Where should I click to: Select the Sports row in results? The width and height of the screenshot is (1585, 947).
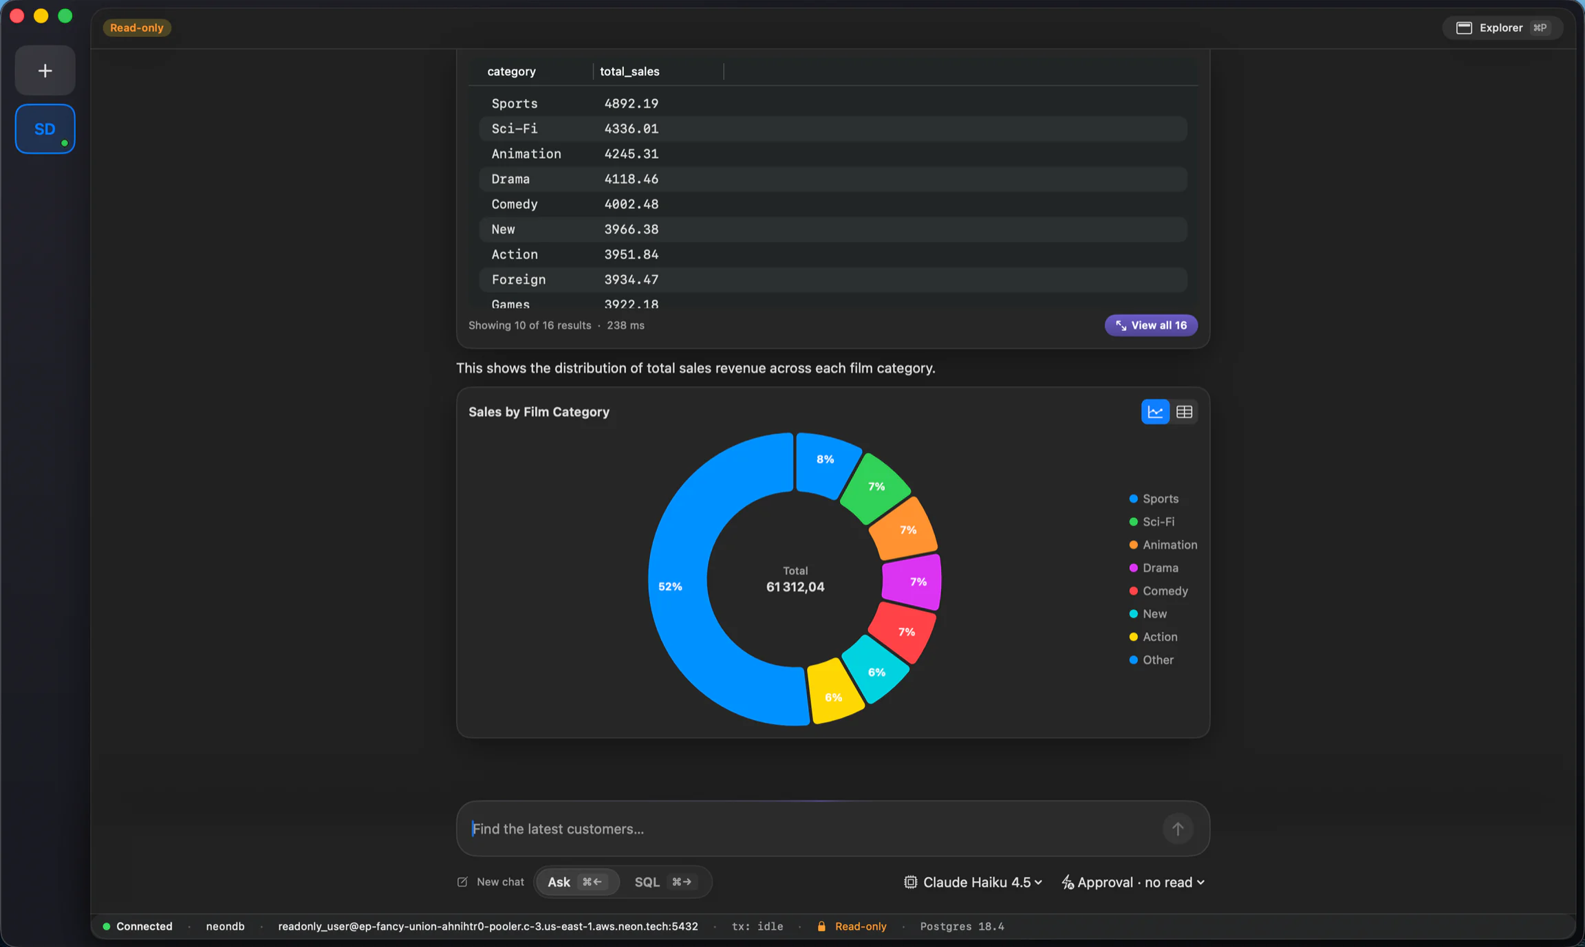pos(832,103)
